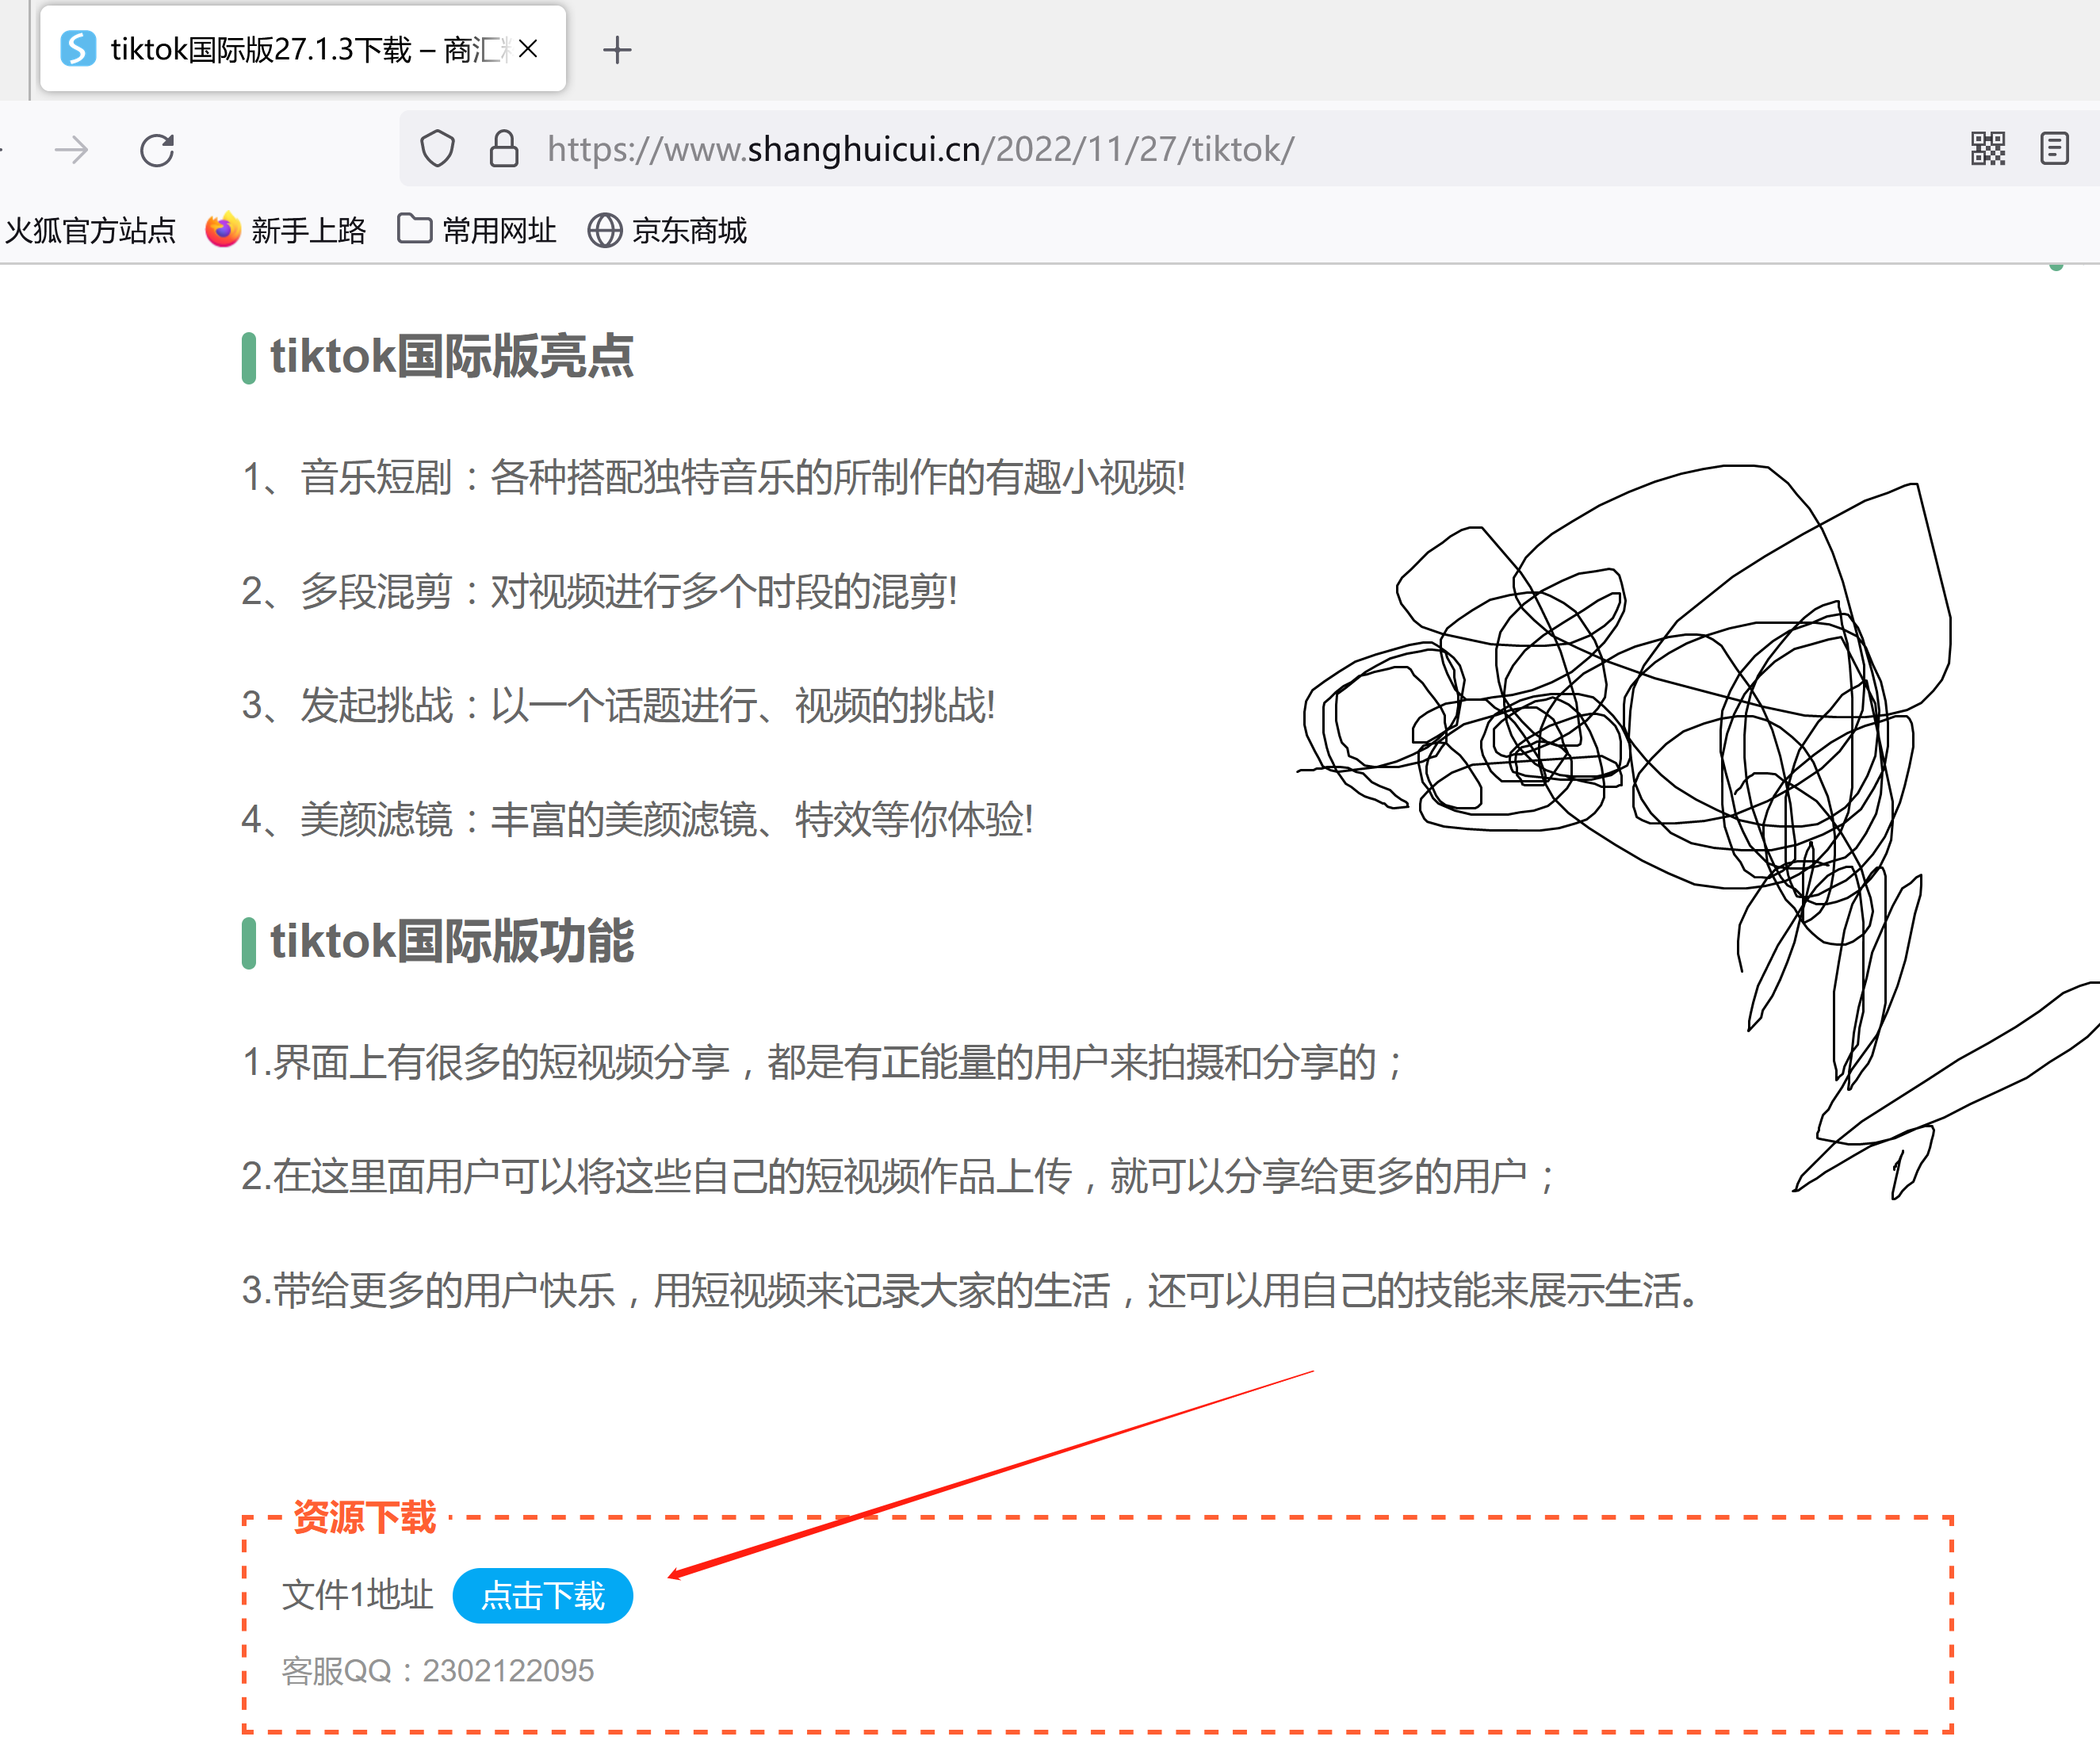Click the folder icon beside 常用网址
Viewport: 2100px width, 1748px height.
click(x=414, y=229)
